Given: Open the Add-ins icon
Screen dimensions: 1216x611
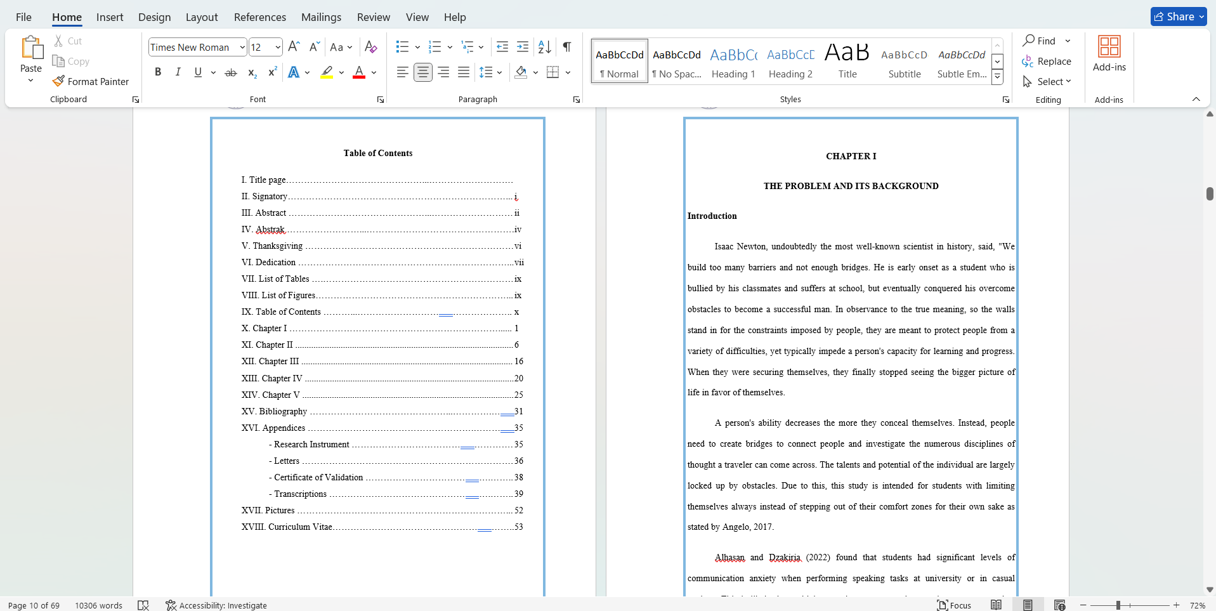Looking at the screenshot, I should tap(1109, 53).
